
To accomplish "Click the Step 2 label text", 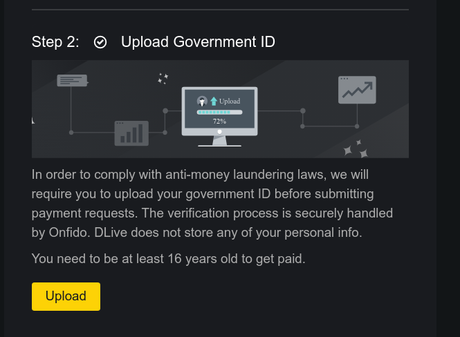I will point(55,42).
